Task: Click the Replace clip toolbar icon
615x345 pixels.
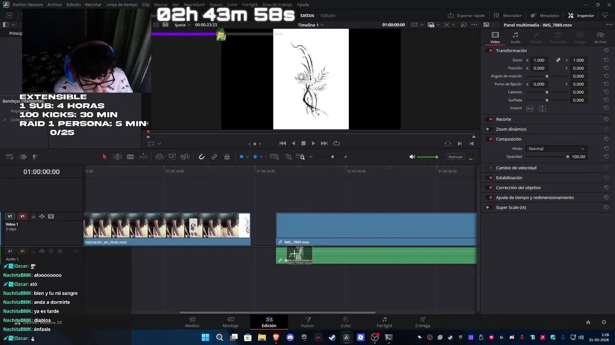Action: pyautogui.click(x=185, y=157)
